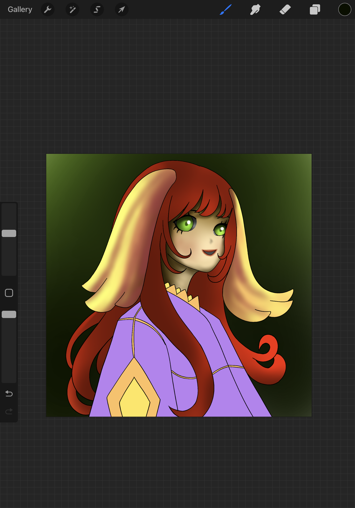
Task: Select the Brush tool
Action: click(x=226, y=9)
